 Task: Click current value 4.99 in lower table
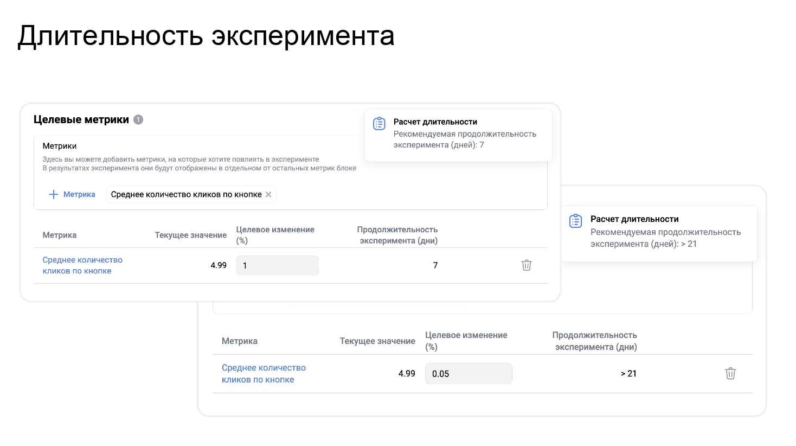pos(407,373)
